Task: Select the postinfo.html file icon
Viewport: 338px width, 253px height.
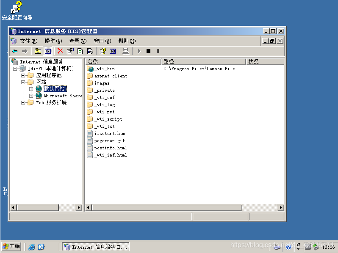Action: pos(90,148)
